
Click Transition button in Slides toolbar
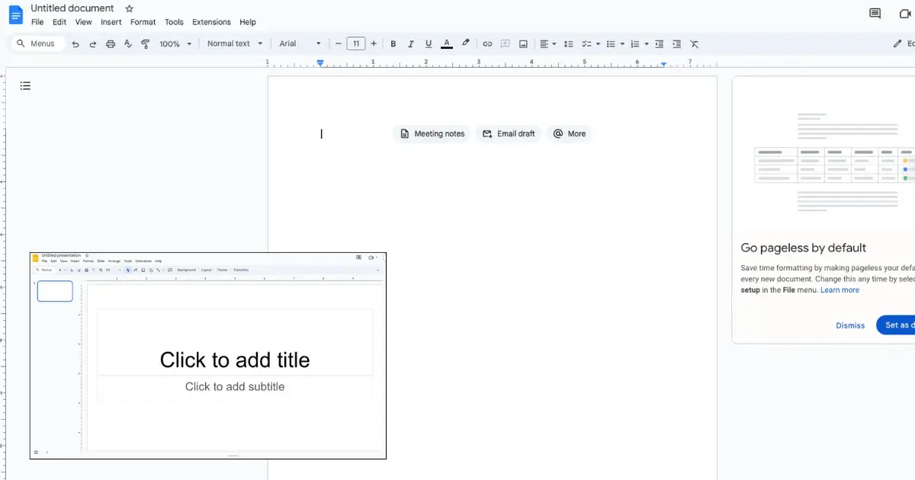(x=241, y=270)
